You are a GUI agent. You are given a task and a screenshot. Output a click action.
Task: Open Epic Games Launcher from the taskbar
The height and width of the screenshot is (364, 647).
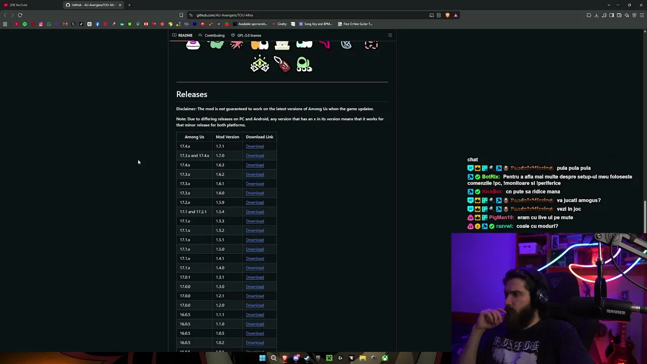[318, 358]
